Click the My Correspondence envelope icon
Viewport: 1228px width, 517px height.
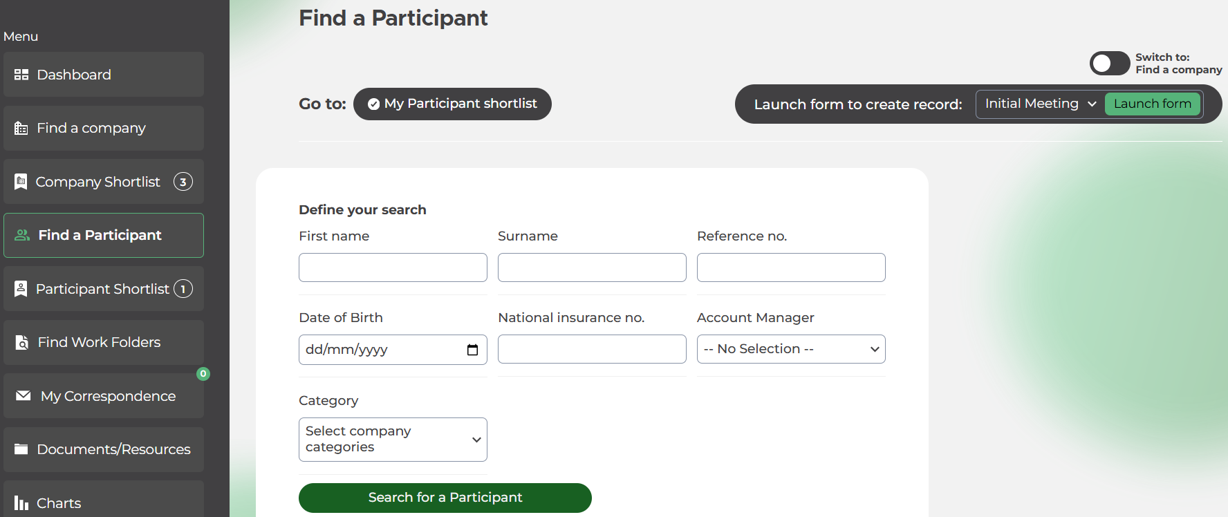pos(24,396)
